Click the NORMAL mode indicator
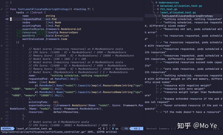This screenshot has height=135, width=223. click(x=7, y=129)
